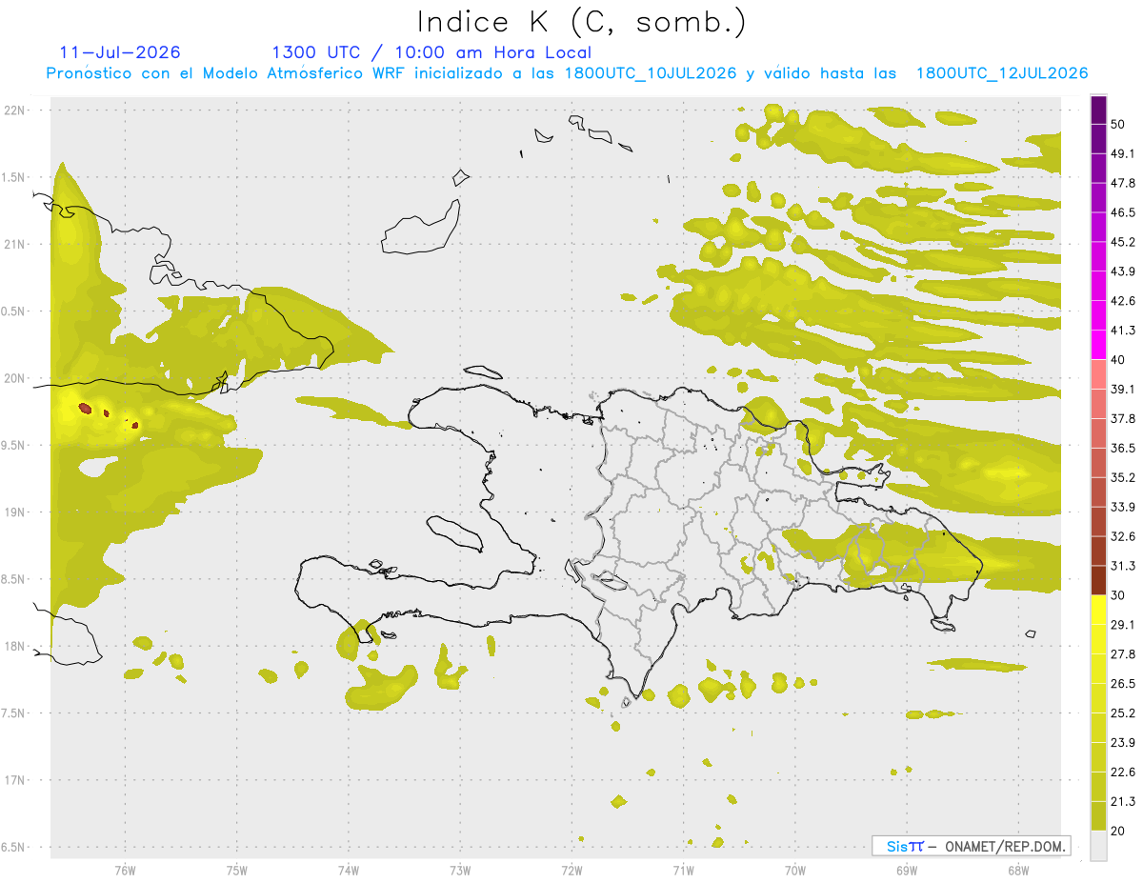This screenshot has width=1143, height=883.
Task: Pick the dark purple swatch above 50
Action: point(1098,110)
